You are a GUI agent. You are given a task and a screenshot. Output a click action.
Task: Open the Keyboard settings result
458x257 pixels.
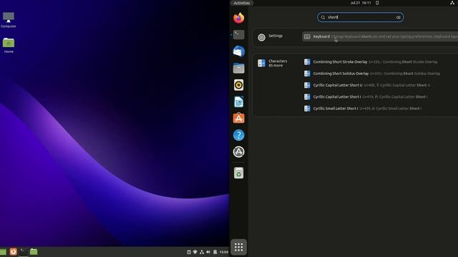coord(380,36)
